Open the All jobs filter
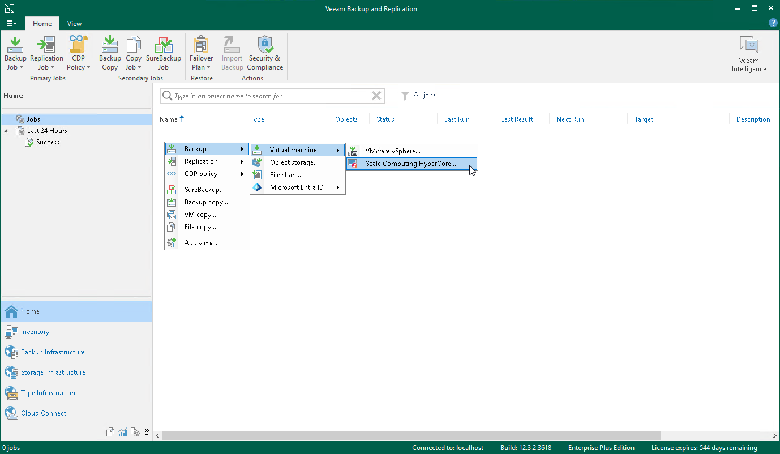 (x=418, y=95)
